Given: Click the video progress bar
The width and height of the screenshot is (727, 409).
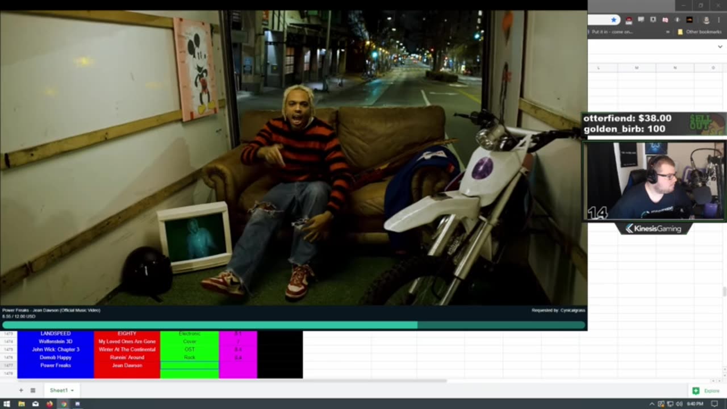Looking at the screenshot, I should [x=294, y=325].
